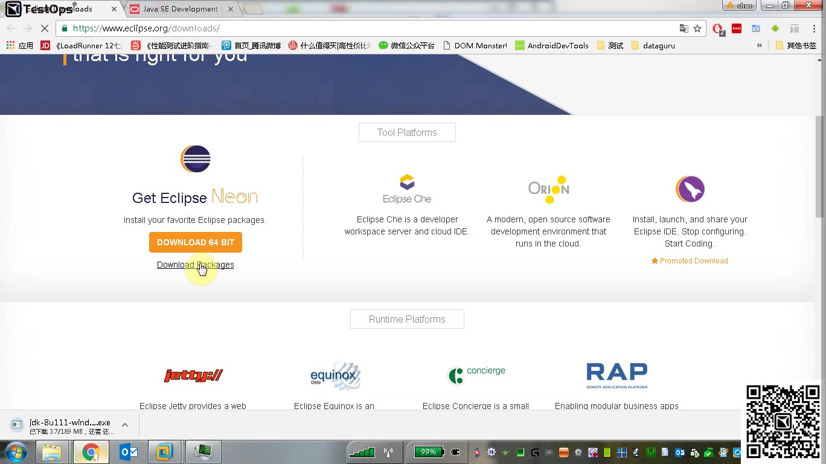Open the DOM Monster! bookmark

click(475, 45)
